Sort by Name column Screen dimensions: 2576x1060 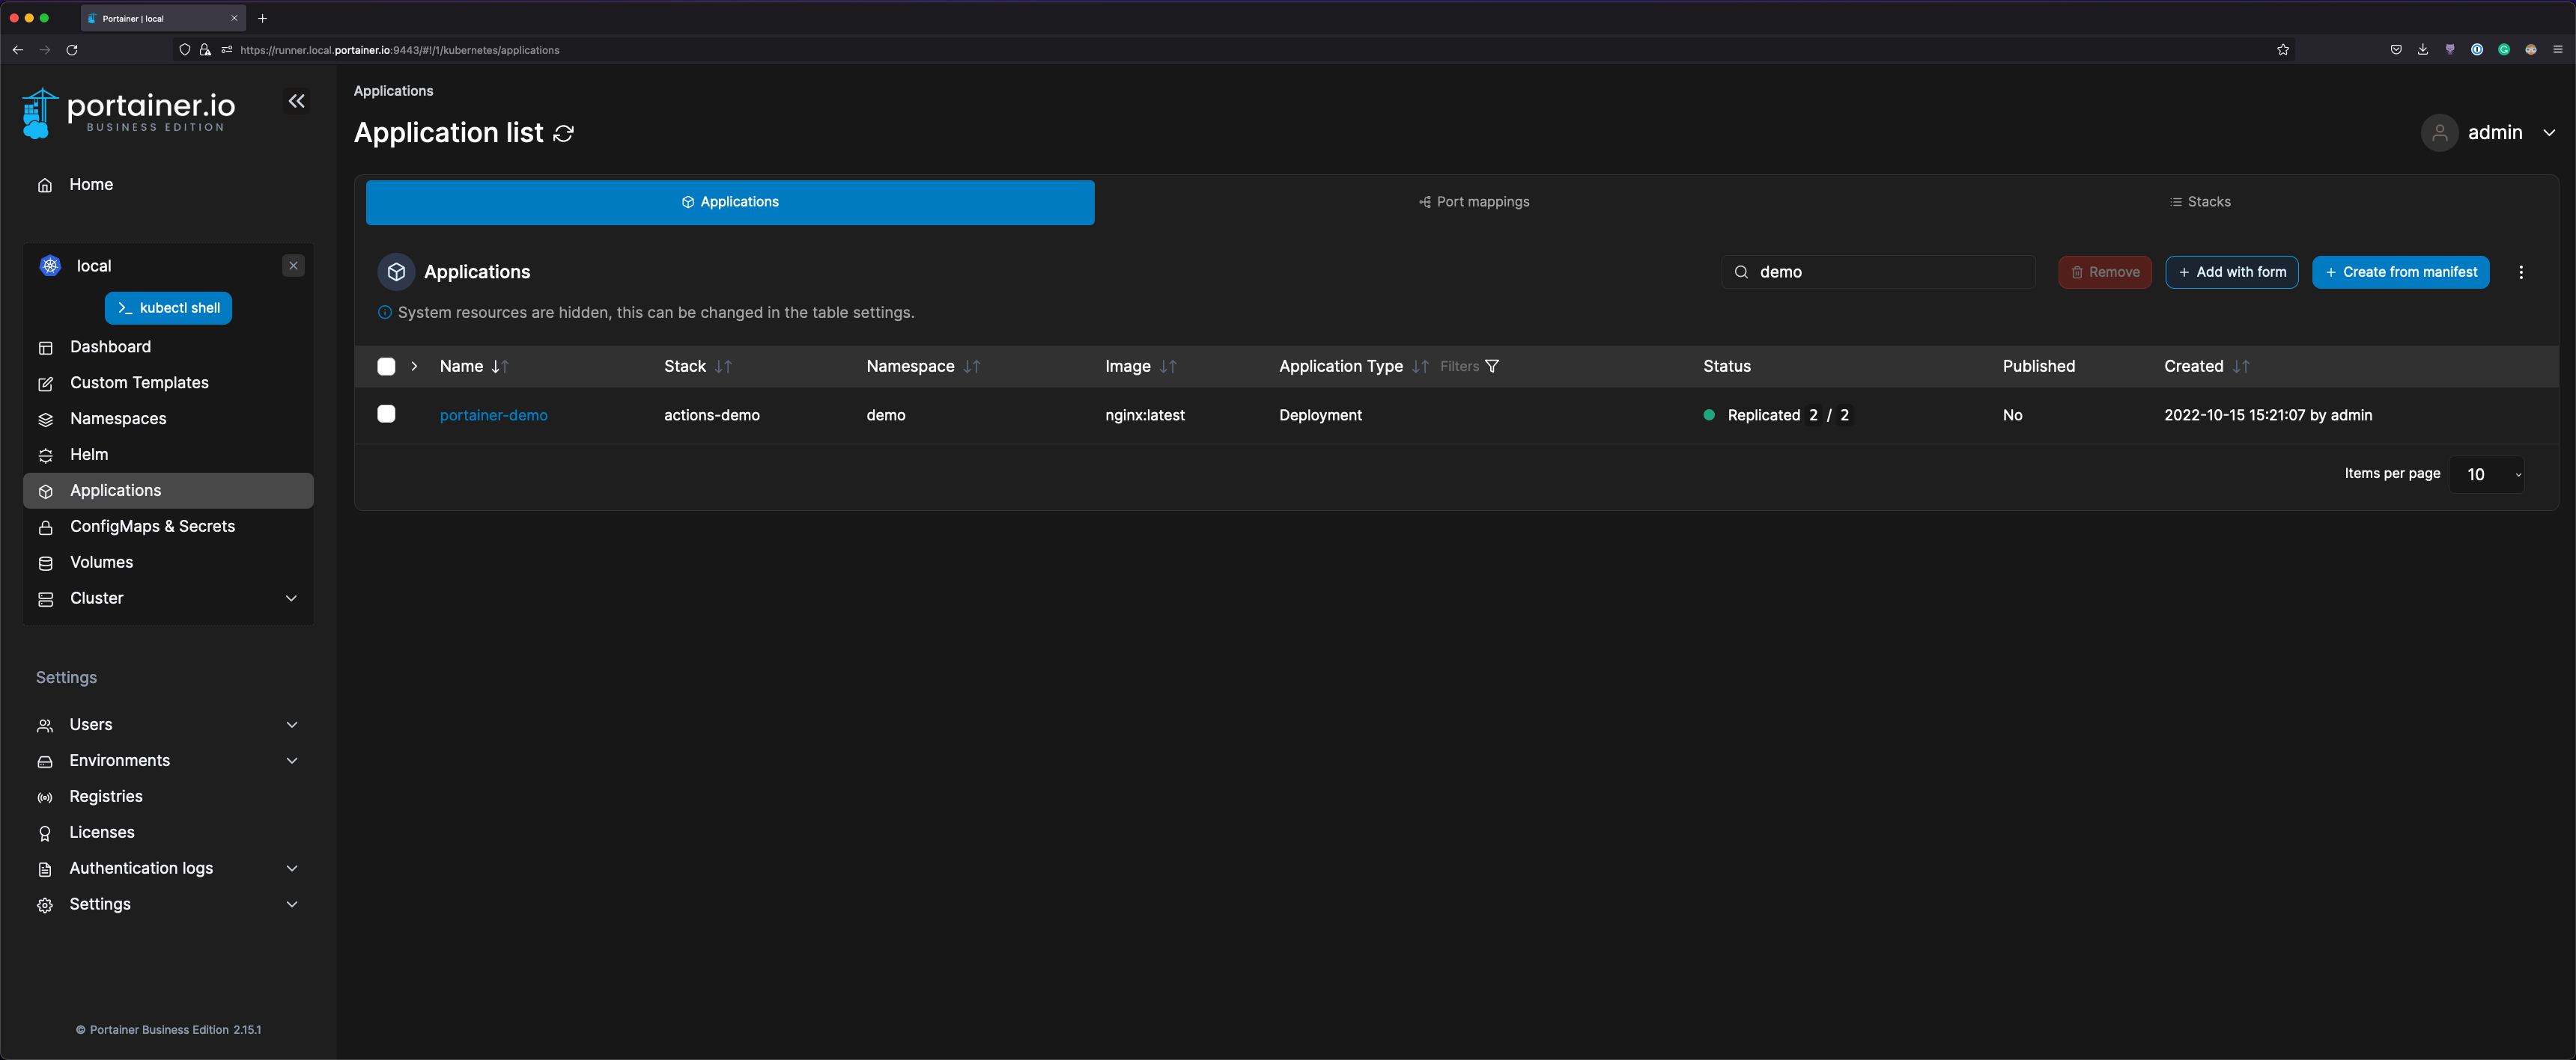(474, 367)
